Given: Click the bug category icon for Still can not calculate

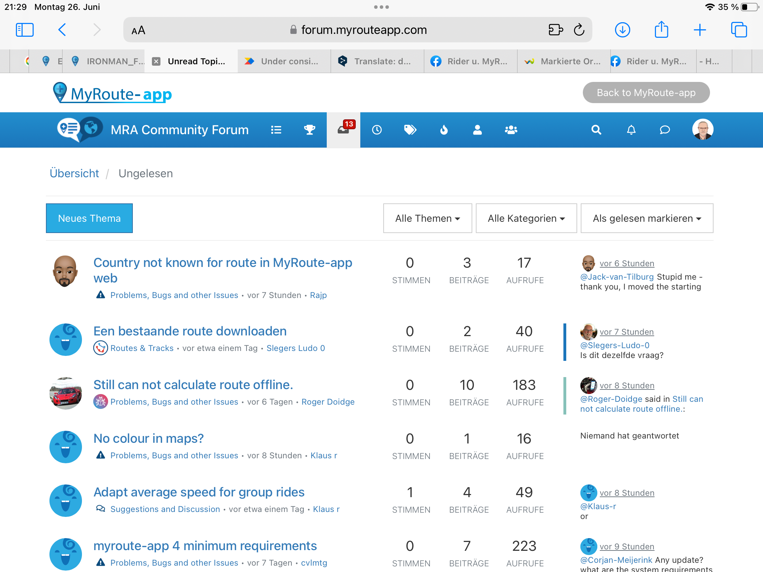Looking at the screenshot, I should click(101, 402).
